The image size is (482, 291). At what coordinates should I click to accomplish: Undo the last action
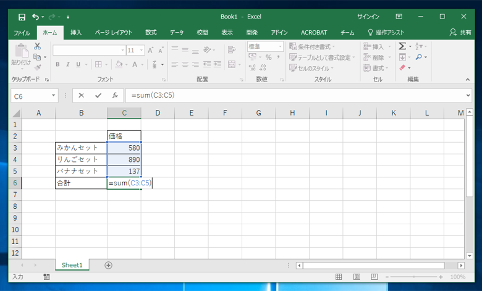(36, 17)
